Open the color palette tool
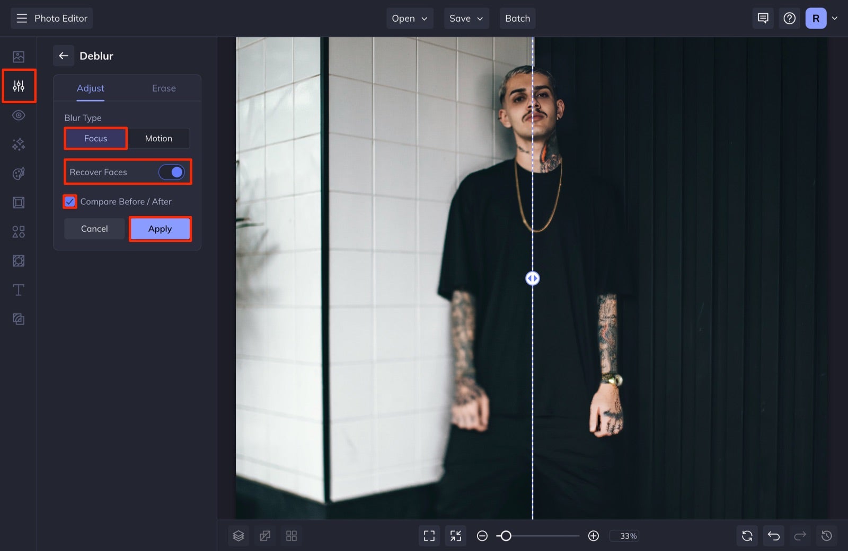 click(19, 173)
